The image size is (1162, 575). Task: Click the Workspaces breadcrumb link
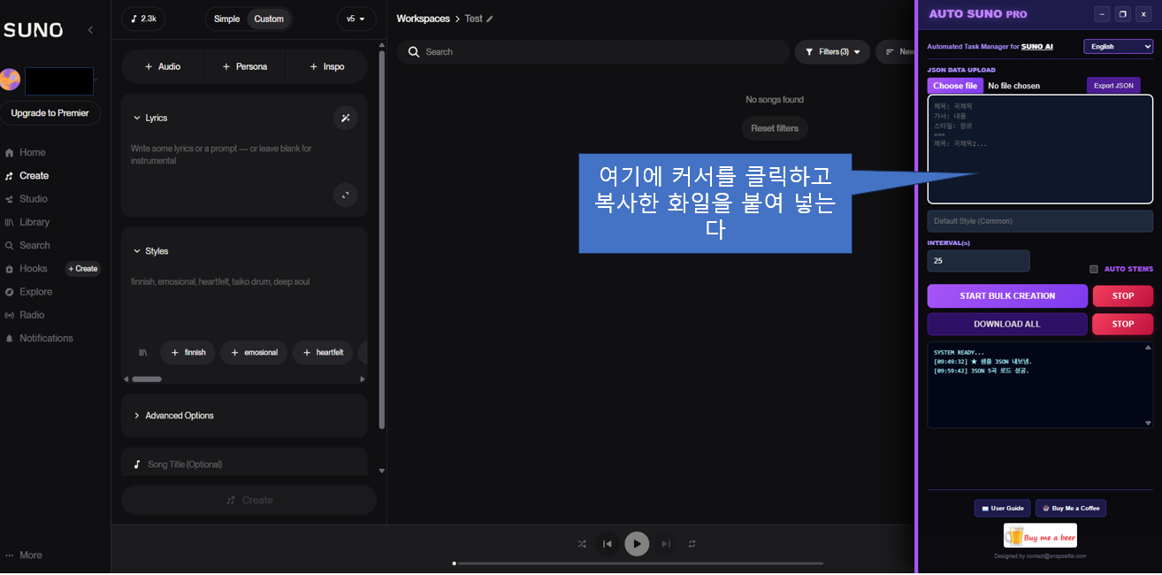tap(423, 19)
